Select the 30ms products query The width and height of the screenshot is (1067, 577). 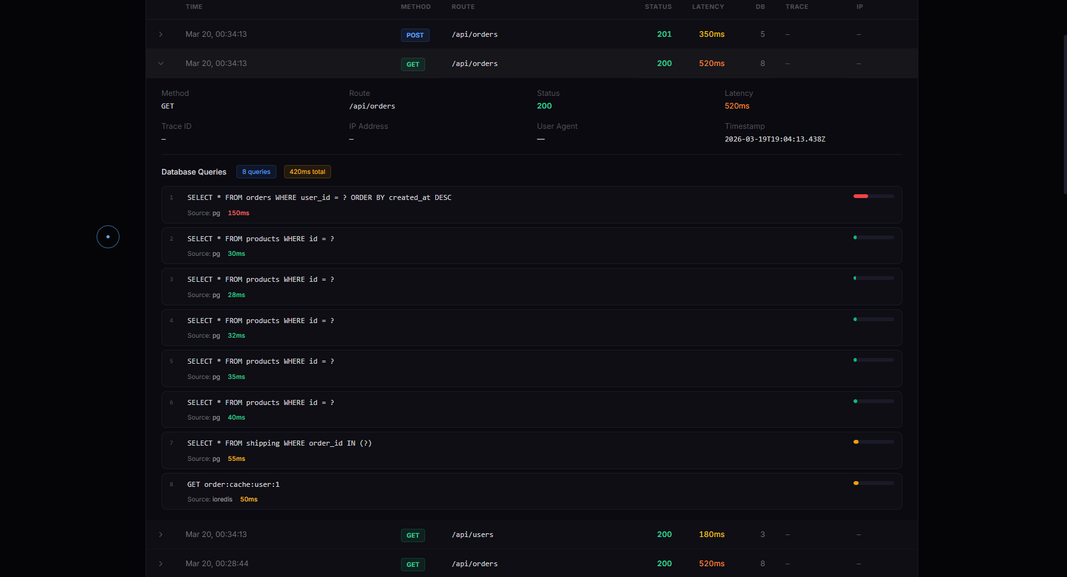[532, 246]
